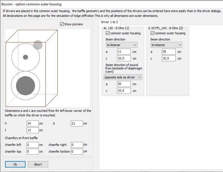Click the 'Beam direction of sound' vent label
Viewport: 223px width, 172px height.
point(124,68)
